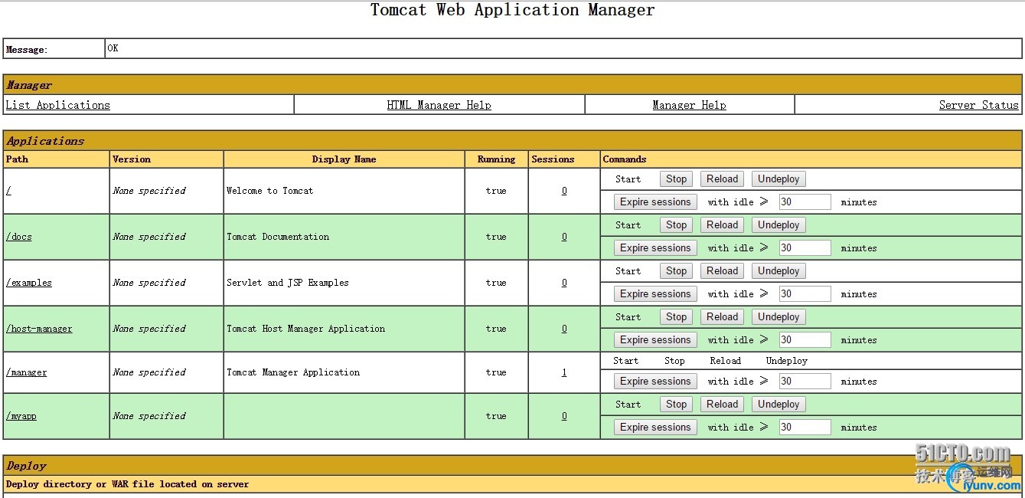Undeploy the /examples application

click(x=779, y=271)
